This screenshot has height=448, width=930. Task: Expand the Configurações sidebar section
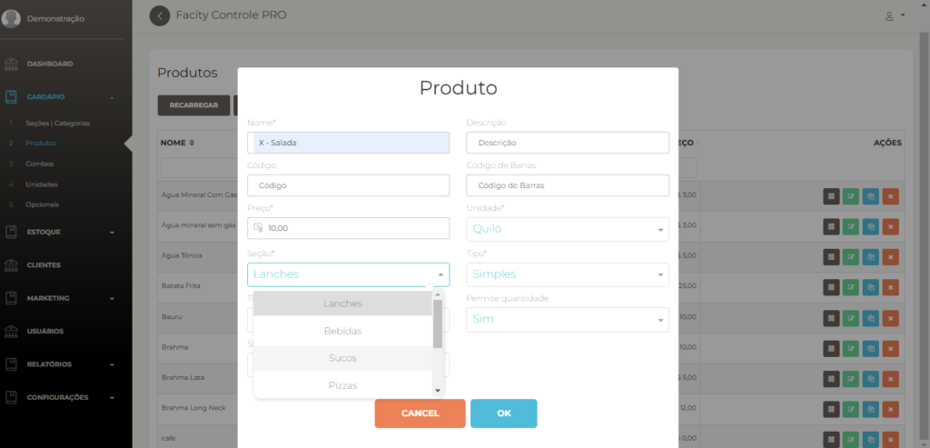tap(59, 397)
